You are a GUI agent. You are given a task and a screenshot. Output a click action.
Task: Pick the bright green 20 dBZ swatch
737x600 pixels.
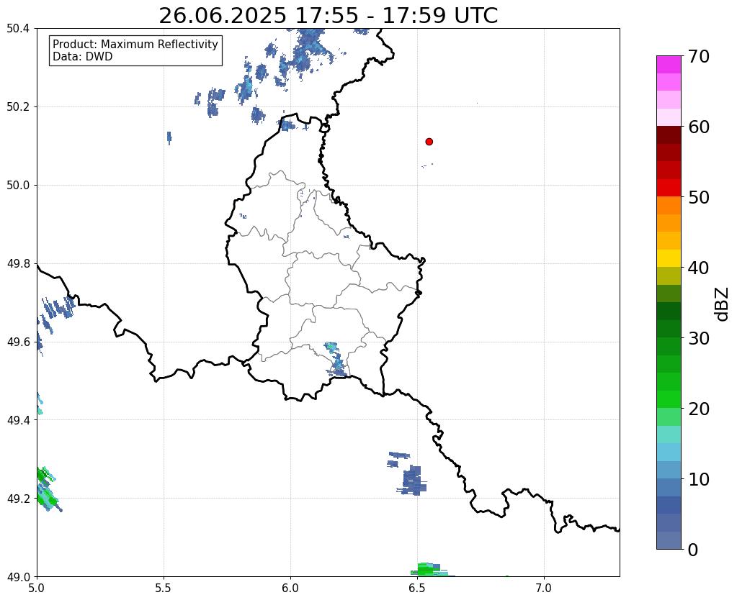pyautogui.click(x=669, y=399)
